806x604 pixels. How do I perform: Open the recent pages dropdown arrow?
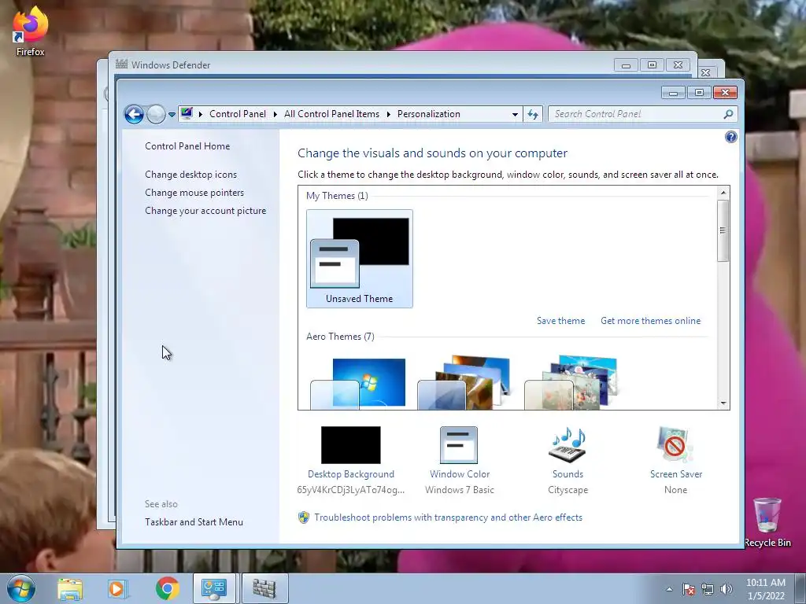(172, 115)
